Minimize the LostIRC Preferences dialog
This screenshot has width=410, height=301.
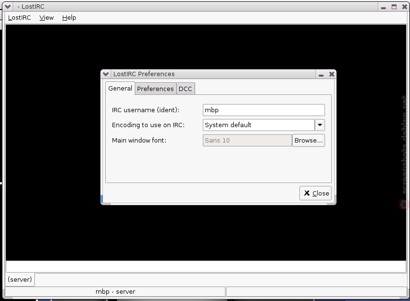pos(321,75)
